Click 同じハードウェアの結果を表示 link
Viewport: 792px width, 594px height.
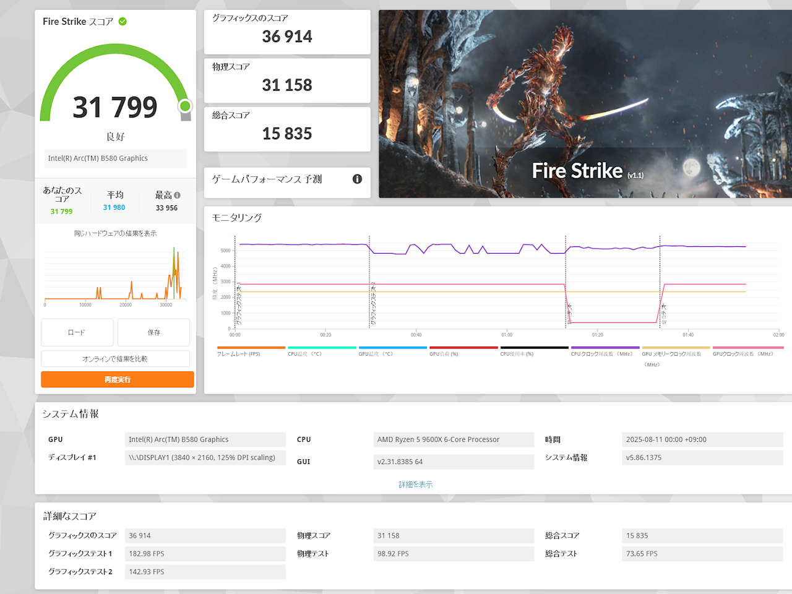[115, 233]
